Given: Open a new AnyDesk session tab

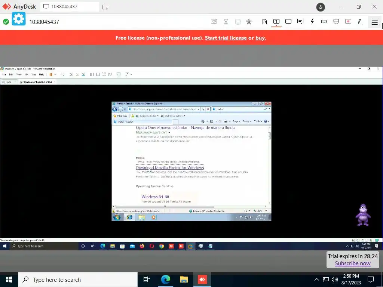Looking at the screenshot, I should 105,7.
